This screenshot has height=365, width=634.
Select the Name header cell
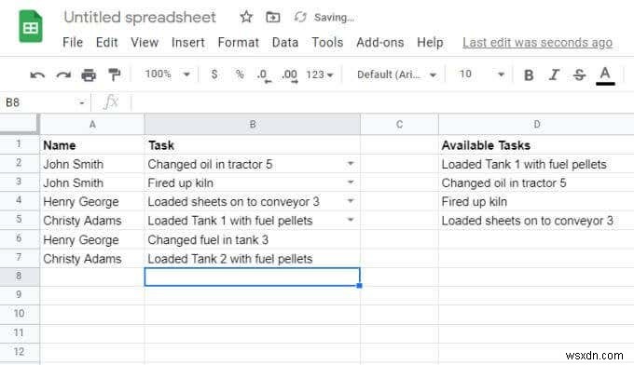coord(92,145)
